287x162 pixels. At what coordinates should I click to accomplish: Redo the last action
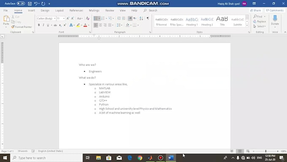[43, 3]
